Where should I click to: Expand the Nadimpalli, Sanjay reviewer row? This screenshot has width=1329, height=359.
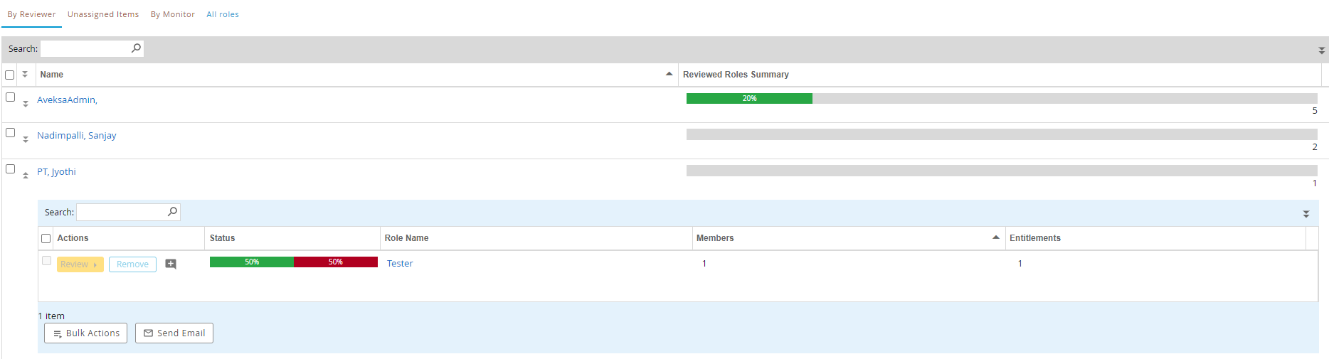click(x=26, y=139)
